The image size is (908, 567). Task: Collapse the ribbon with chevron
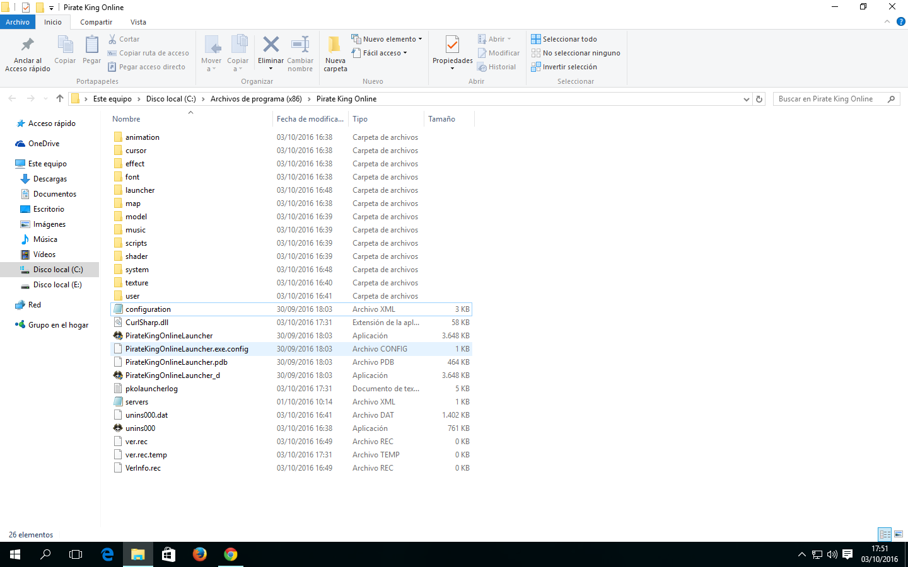pos(887,21)
